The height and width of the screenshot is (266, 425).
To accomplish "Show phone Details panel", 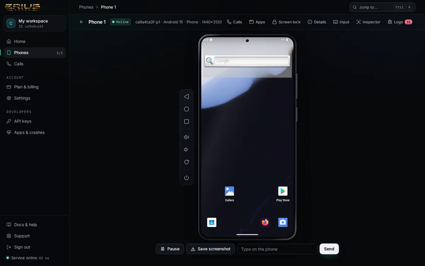I will click(317, 22).
